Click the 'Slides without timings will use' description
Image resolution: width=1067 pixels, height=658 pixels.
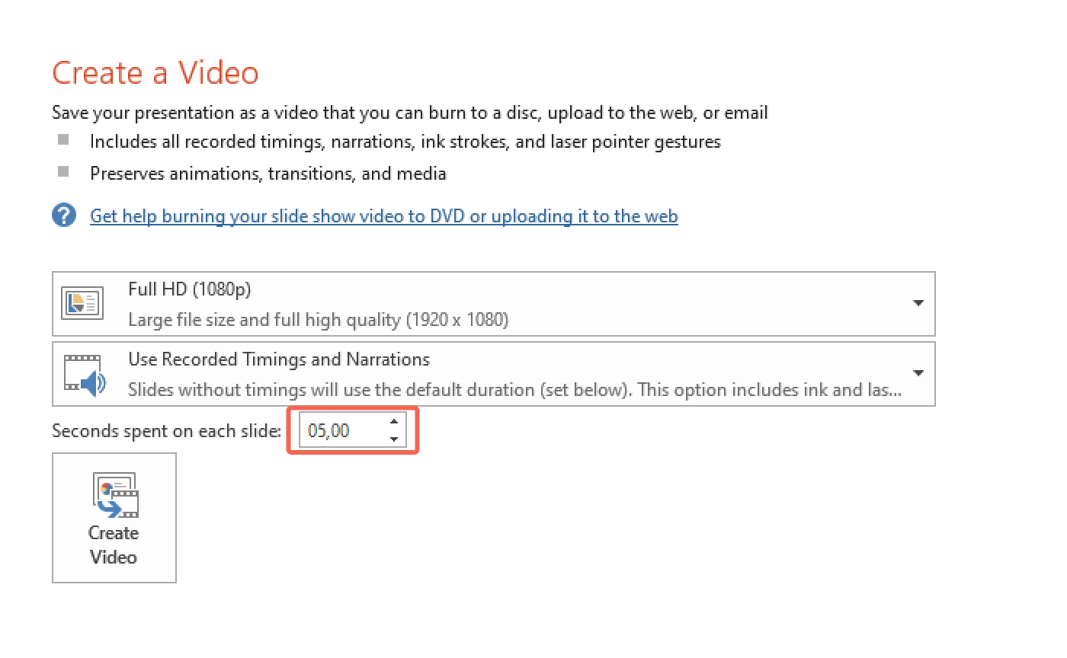(515, 390)
